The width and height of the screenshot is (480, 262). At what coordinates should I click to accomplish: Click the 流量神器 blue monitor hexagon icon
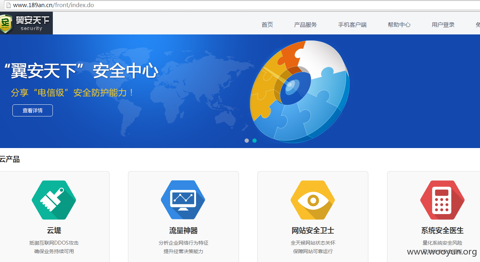(183, 200)
